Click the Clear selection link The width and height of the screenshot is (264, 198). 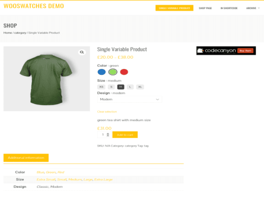[107, 112]
